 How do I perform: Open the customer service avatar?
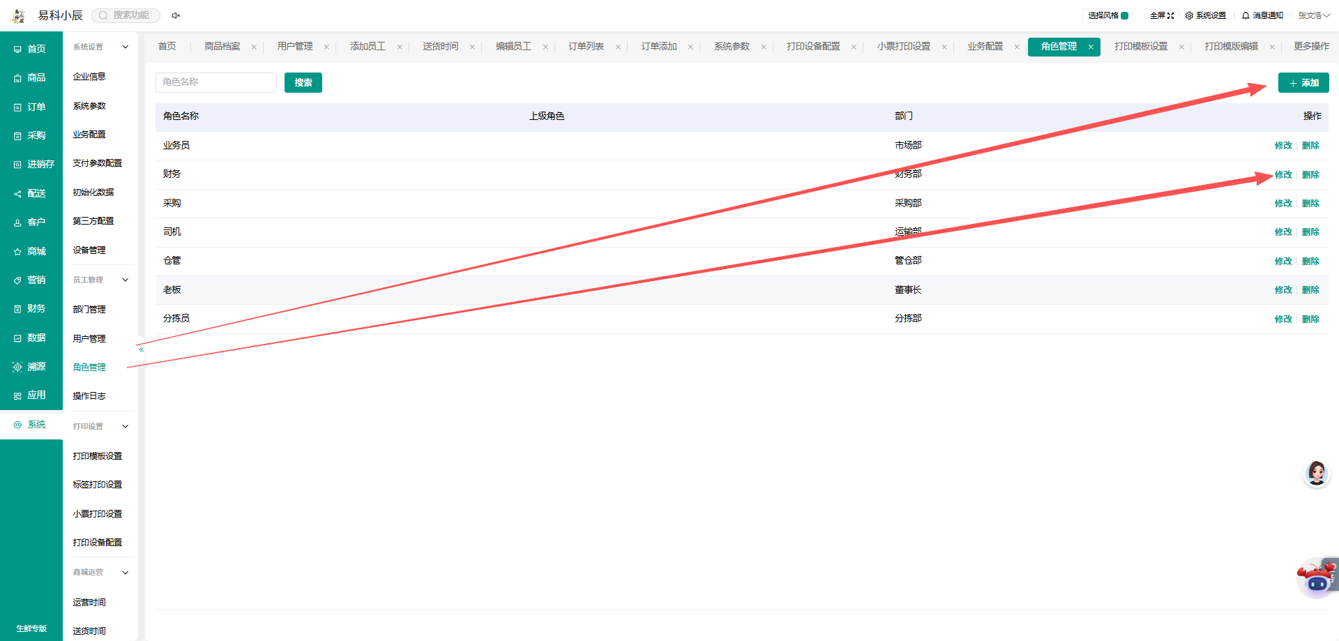[1317, 474]
